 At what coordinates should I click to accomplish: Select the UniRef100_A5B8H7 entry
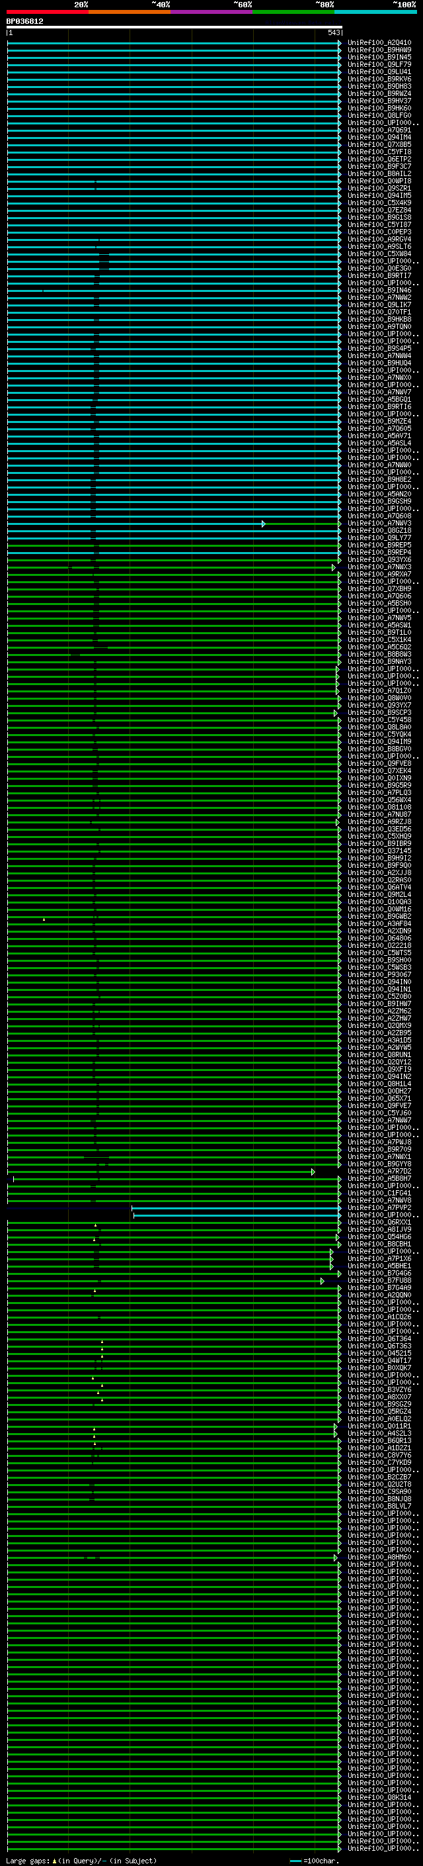[x=379, y=1178]
